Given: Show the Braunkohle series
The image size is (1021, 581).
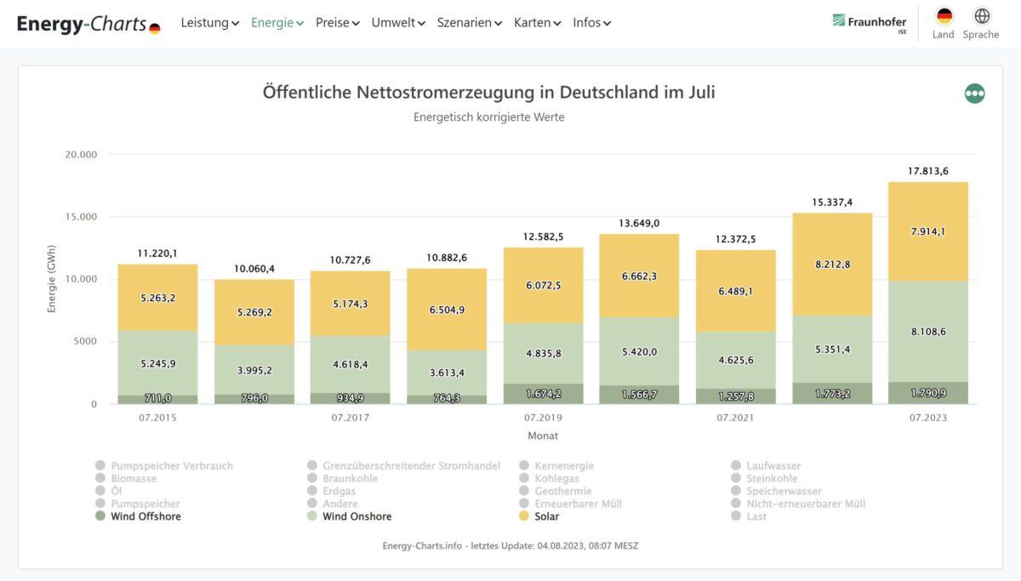Looking at the screenshot, I should 350,479.
